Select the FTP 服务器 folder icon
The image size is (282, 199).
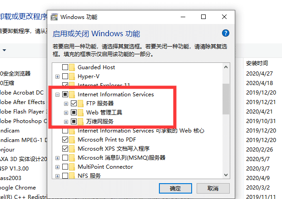coord(80,104)
